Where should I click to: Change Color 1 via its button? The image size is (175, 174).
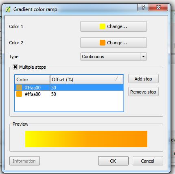pos(114,26)
